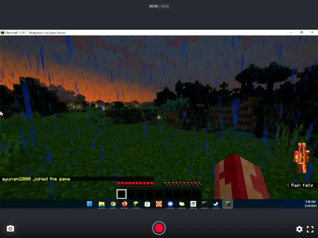Open the terminal icon on the taskbar
The width and height of the screenshot is (318, 238).
pos(205,204)
